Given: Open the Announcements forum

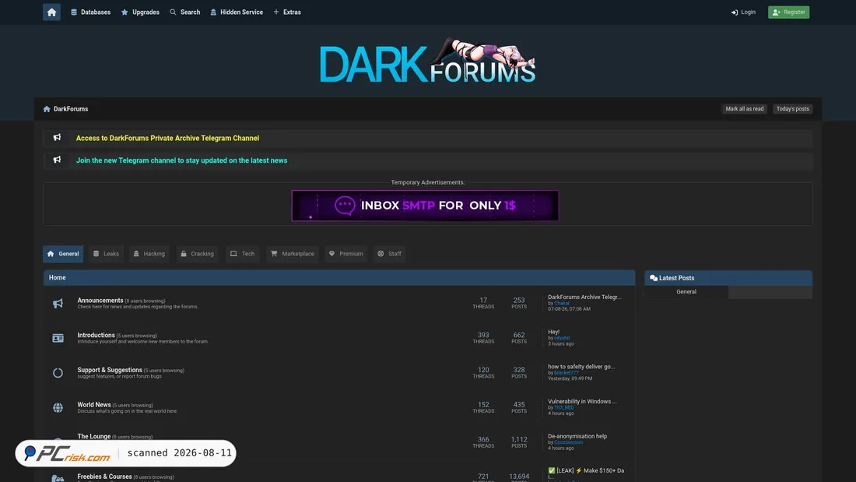Looking at the screenshot, I should click(x=100, y=300).
